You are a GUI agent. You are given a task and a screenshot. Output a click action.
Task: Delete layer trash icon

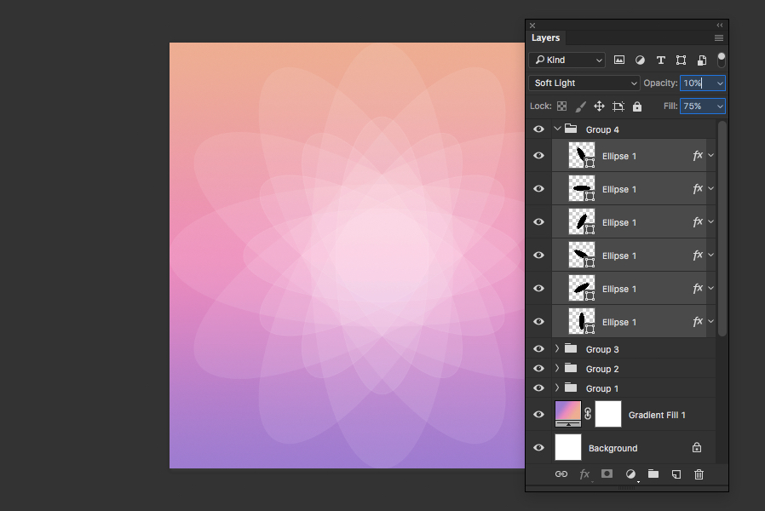click(x=699, y=474)
